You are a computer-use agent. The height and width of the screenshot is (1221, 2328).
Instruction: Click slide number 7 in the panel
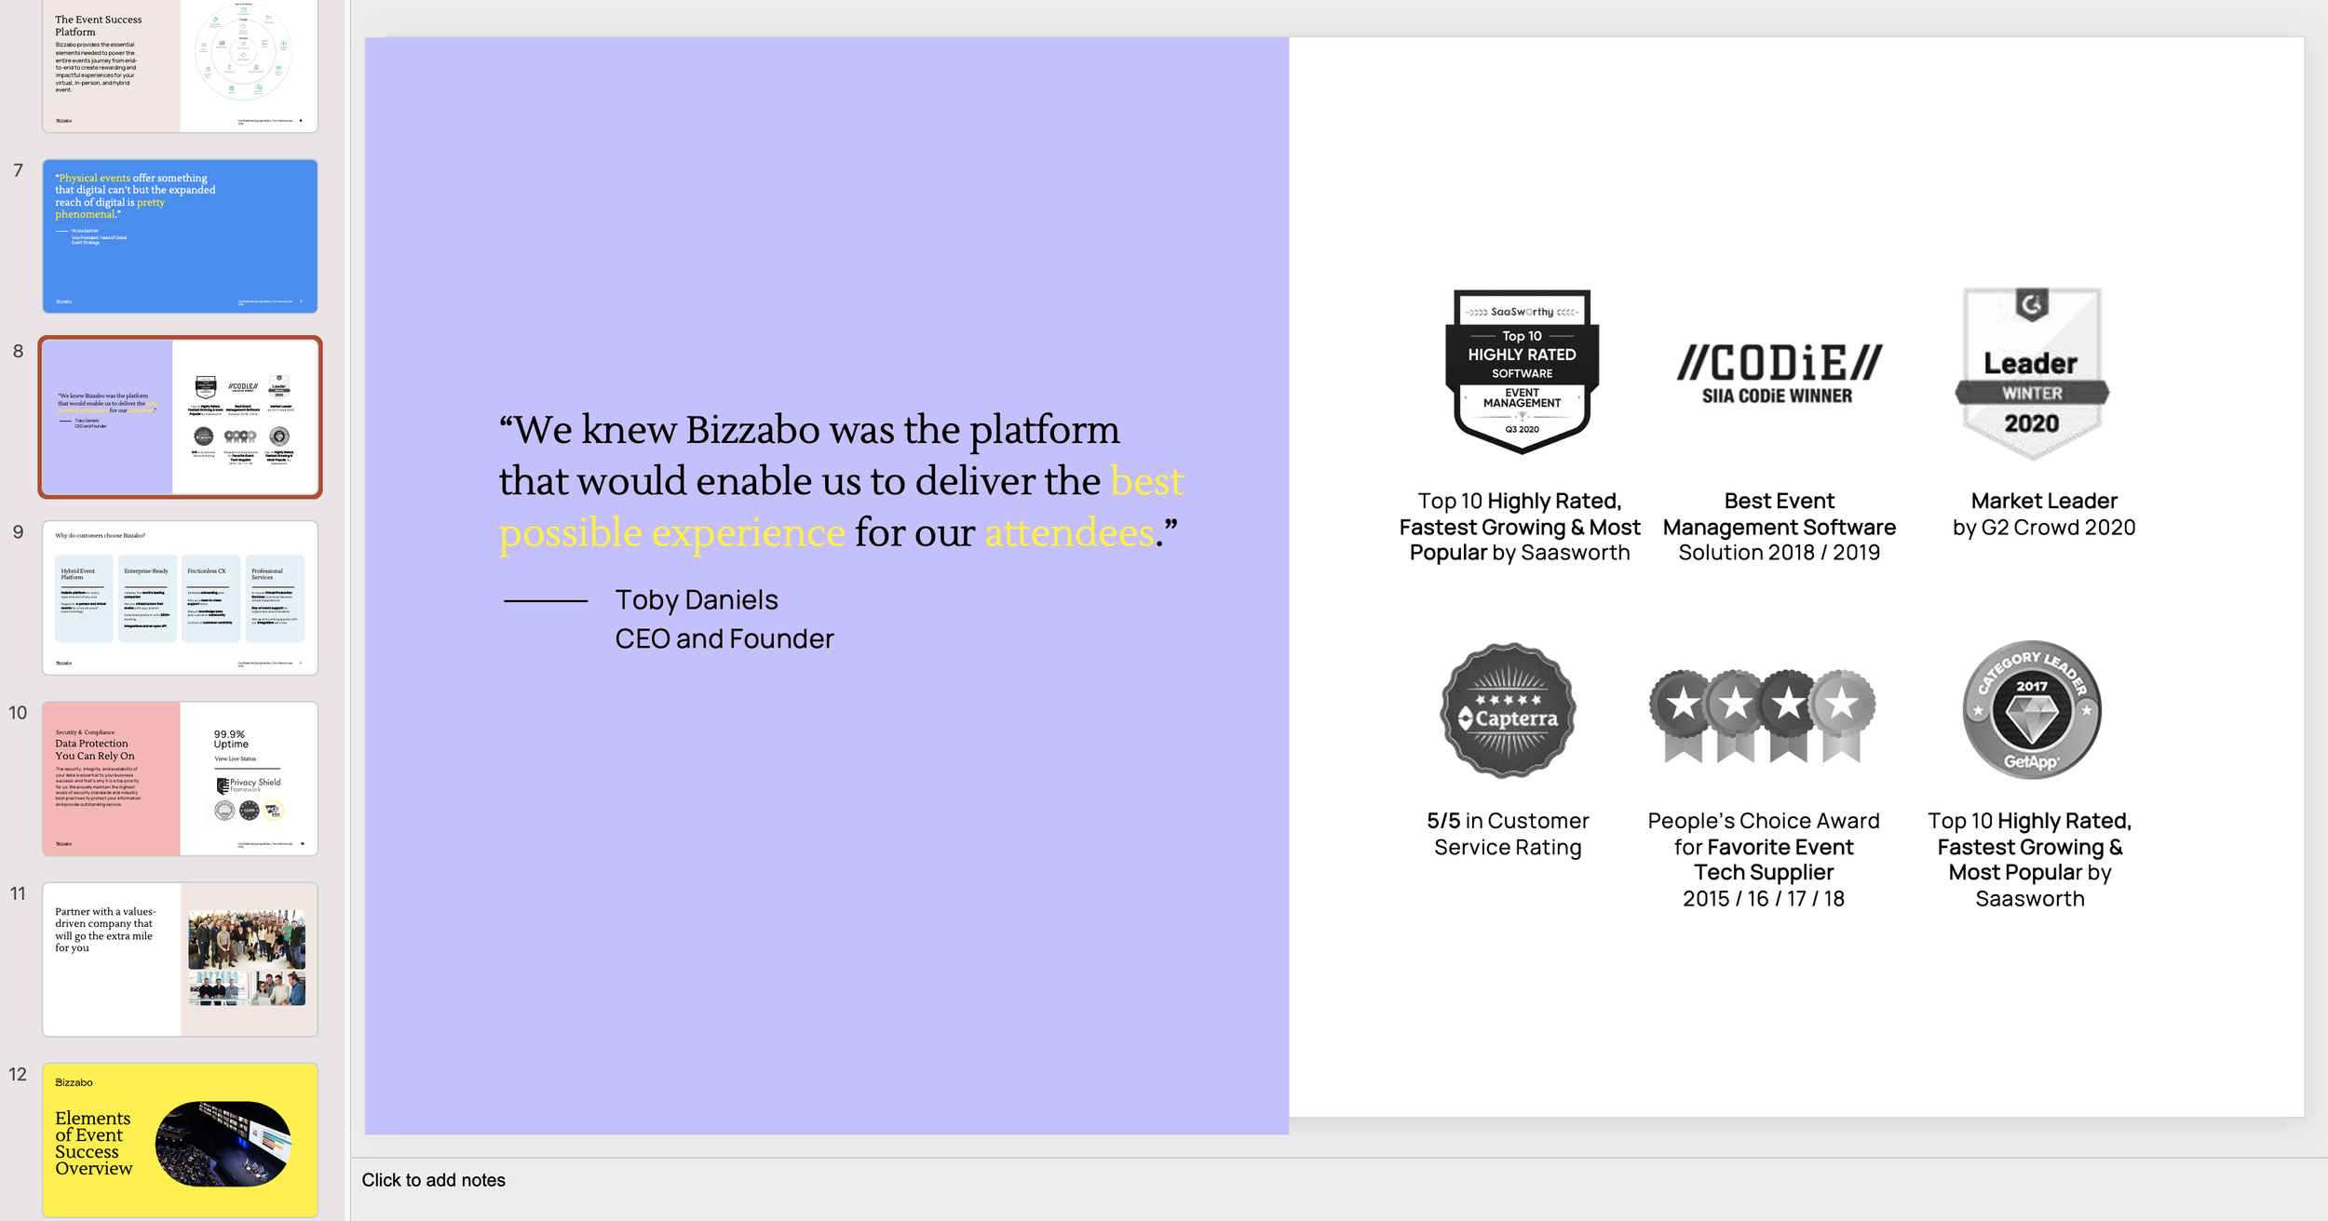coord(18,170)
